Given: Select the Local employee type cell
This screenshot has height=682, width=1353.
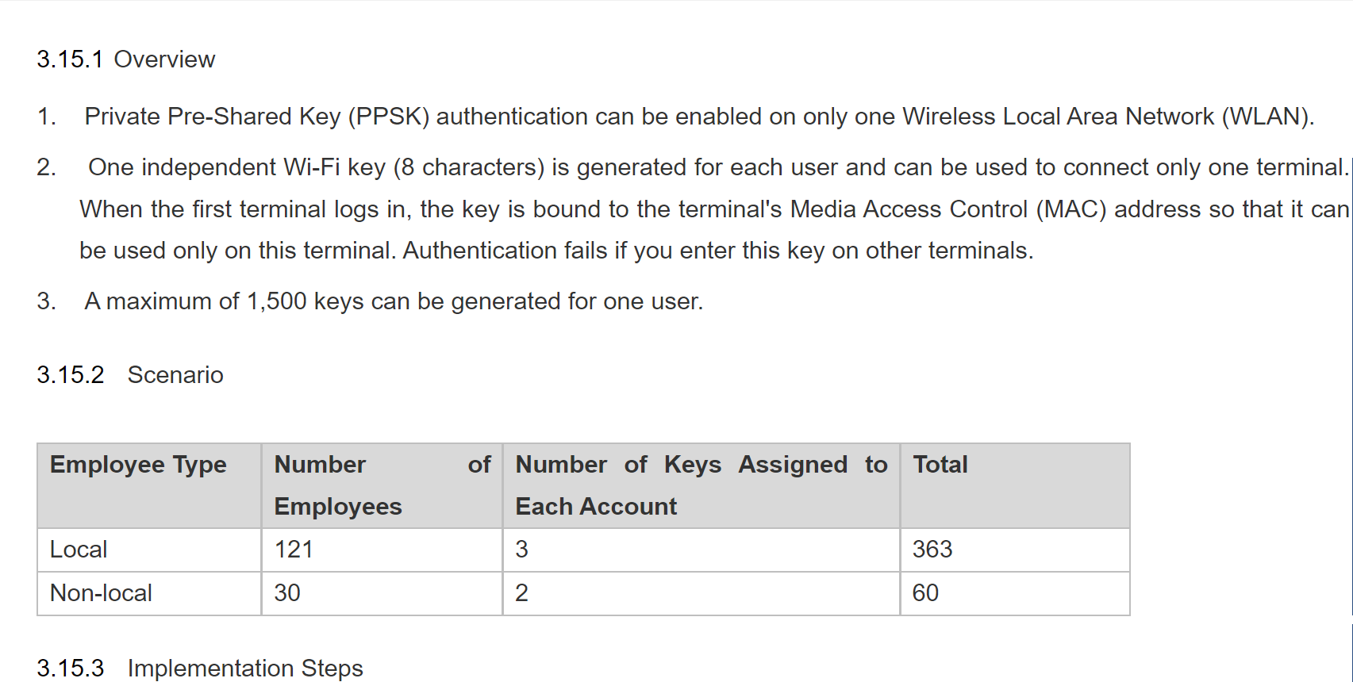Looking at the screenshot, I should pos(149,550).
